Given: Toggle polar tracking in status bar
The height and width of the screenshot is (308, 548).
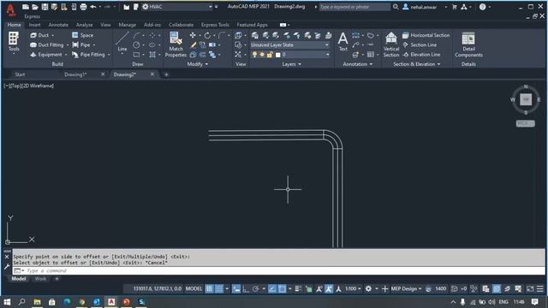Looking at the screenshot, I should point(255,289).
